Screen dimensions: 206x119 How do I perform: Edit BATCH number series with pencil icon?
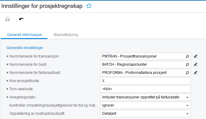(196, 64)
